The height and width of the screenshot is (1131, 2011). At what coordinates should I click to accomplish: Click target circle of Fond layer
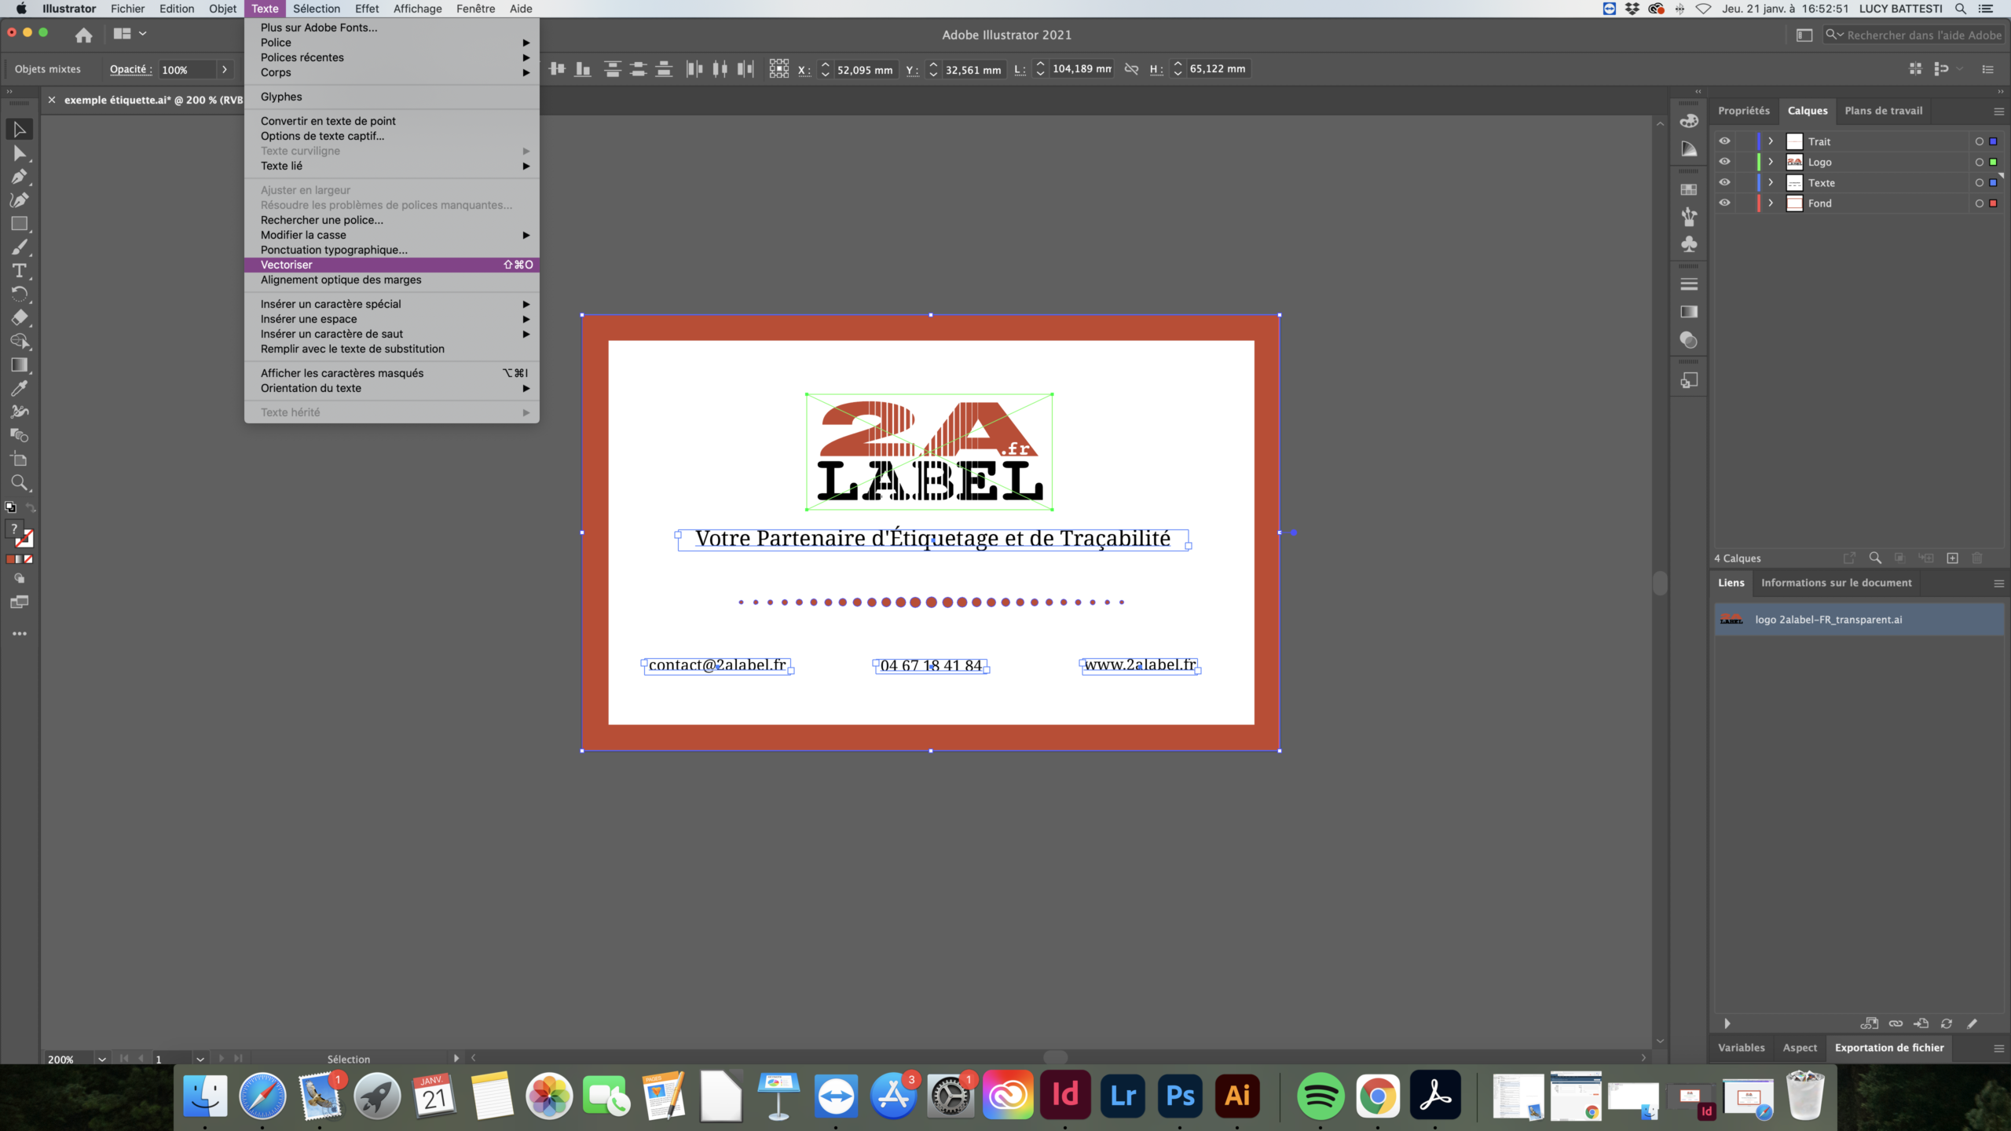pyautogui.click(x=1980, y=203)
